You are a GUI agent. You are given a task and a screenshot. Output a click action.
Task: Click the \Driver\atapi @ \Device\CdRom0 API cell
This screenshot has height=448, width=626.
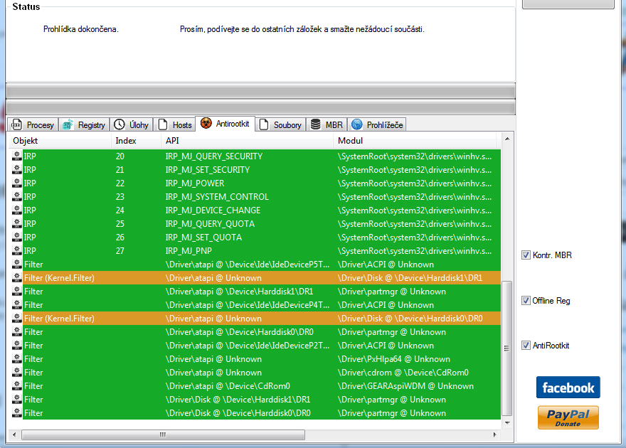click(x=228, y=386)
